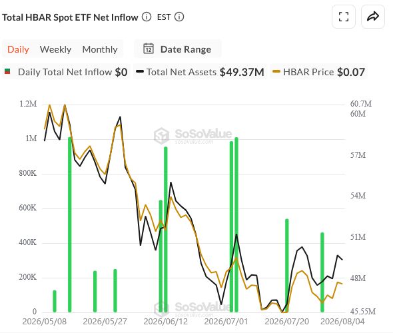Image resolution: width=393 pixels, height=333 pixels.
Task: Click the green inflow bar near 2026/07/20
Action: coord(287,266)
